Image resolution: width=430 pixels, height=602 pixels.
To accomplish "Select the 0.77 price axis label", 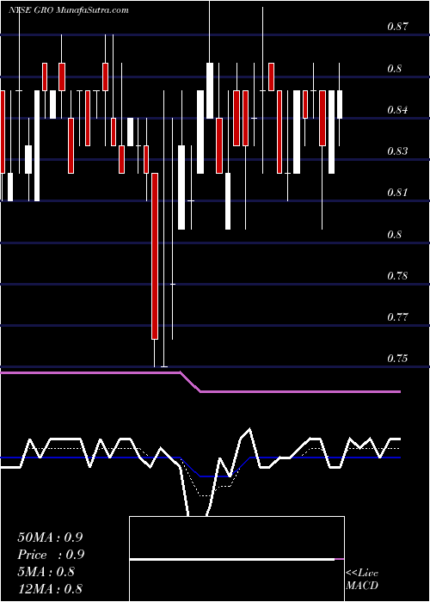I will point(397,317).
